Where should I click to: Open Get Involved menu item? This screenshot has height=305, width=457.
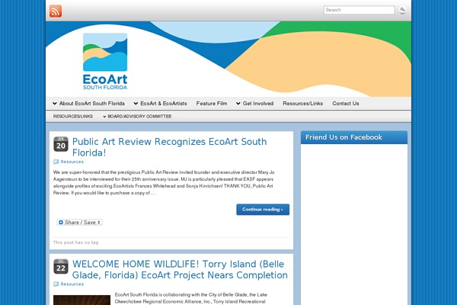[x=258, y=104]
